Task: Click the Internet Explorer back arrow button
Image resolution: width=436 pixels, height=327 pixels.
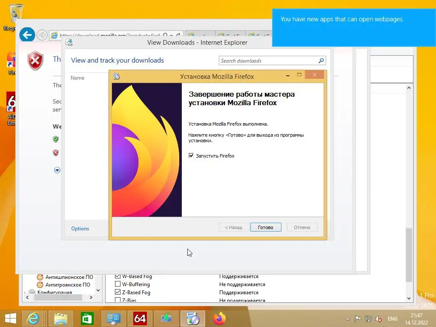Action: click(x=27, y=35)
